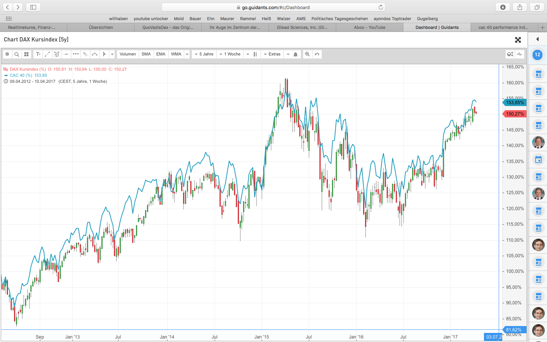Switch to line chart view
The height and width of the screenshot is (342, 547).
coord(519,54)
